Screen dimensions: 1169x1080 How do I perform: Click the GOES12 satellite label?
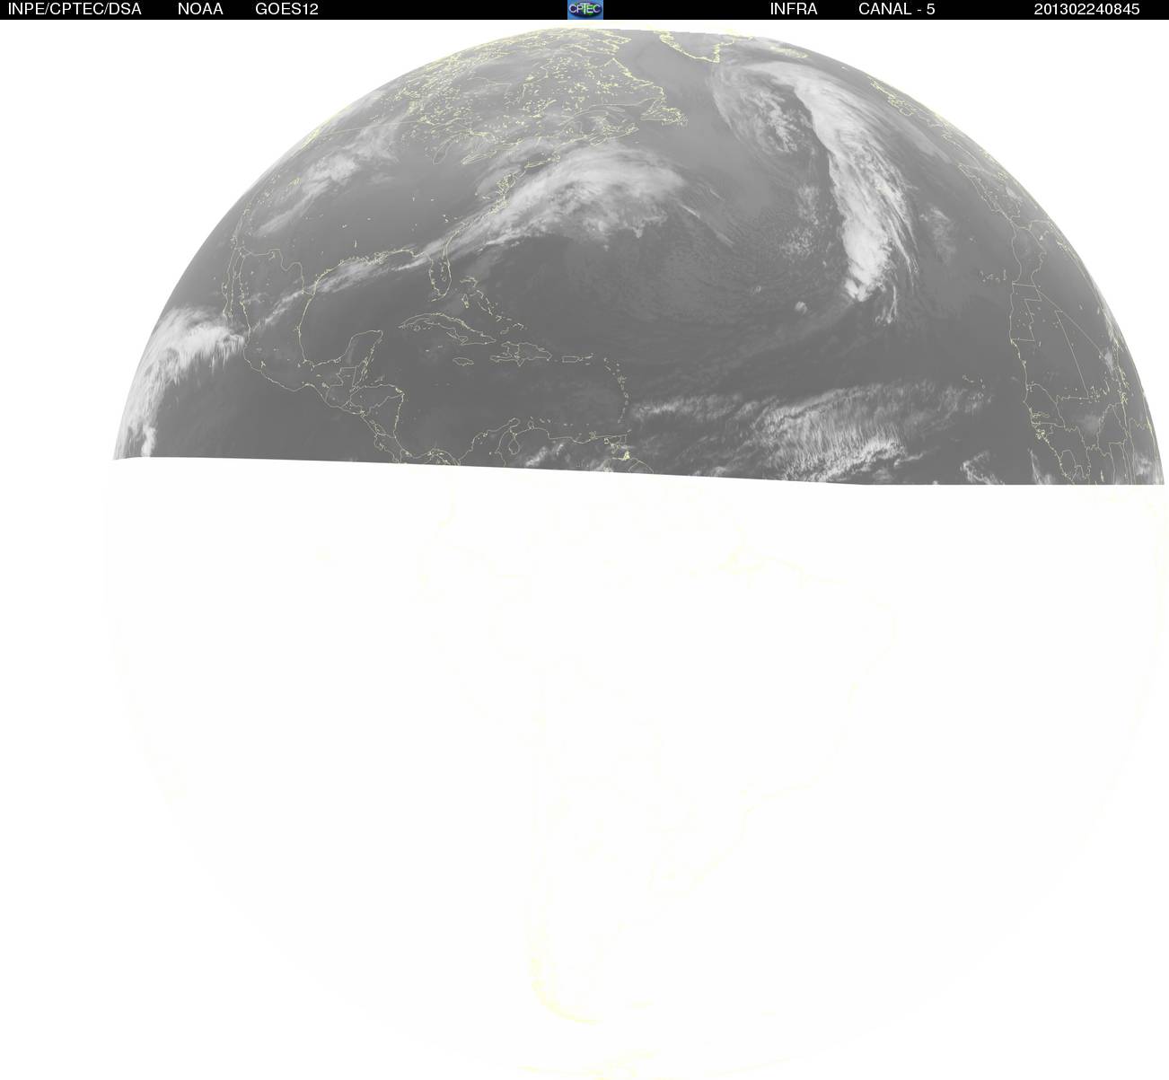pyautogui.click(x=286, y=9)
